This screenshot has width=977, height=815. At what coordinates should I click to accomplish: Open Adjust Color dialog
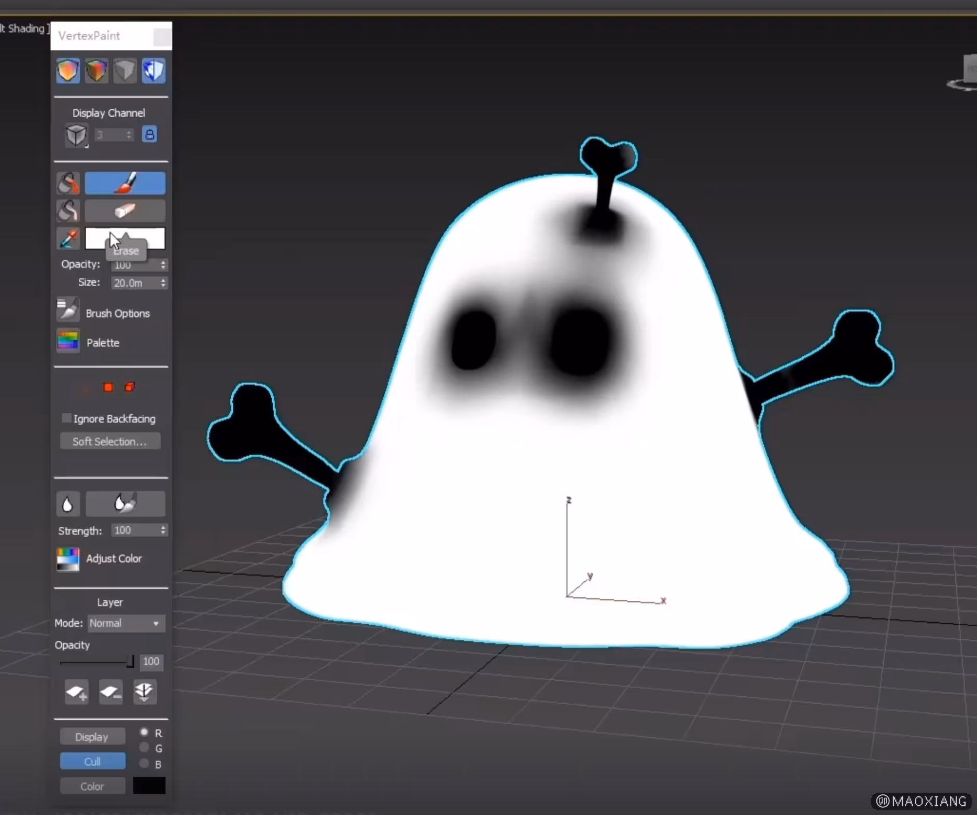click(x=67, y=559)
